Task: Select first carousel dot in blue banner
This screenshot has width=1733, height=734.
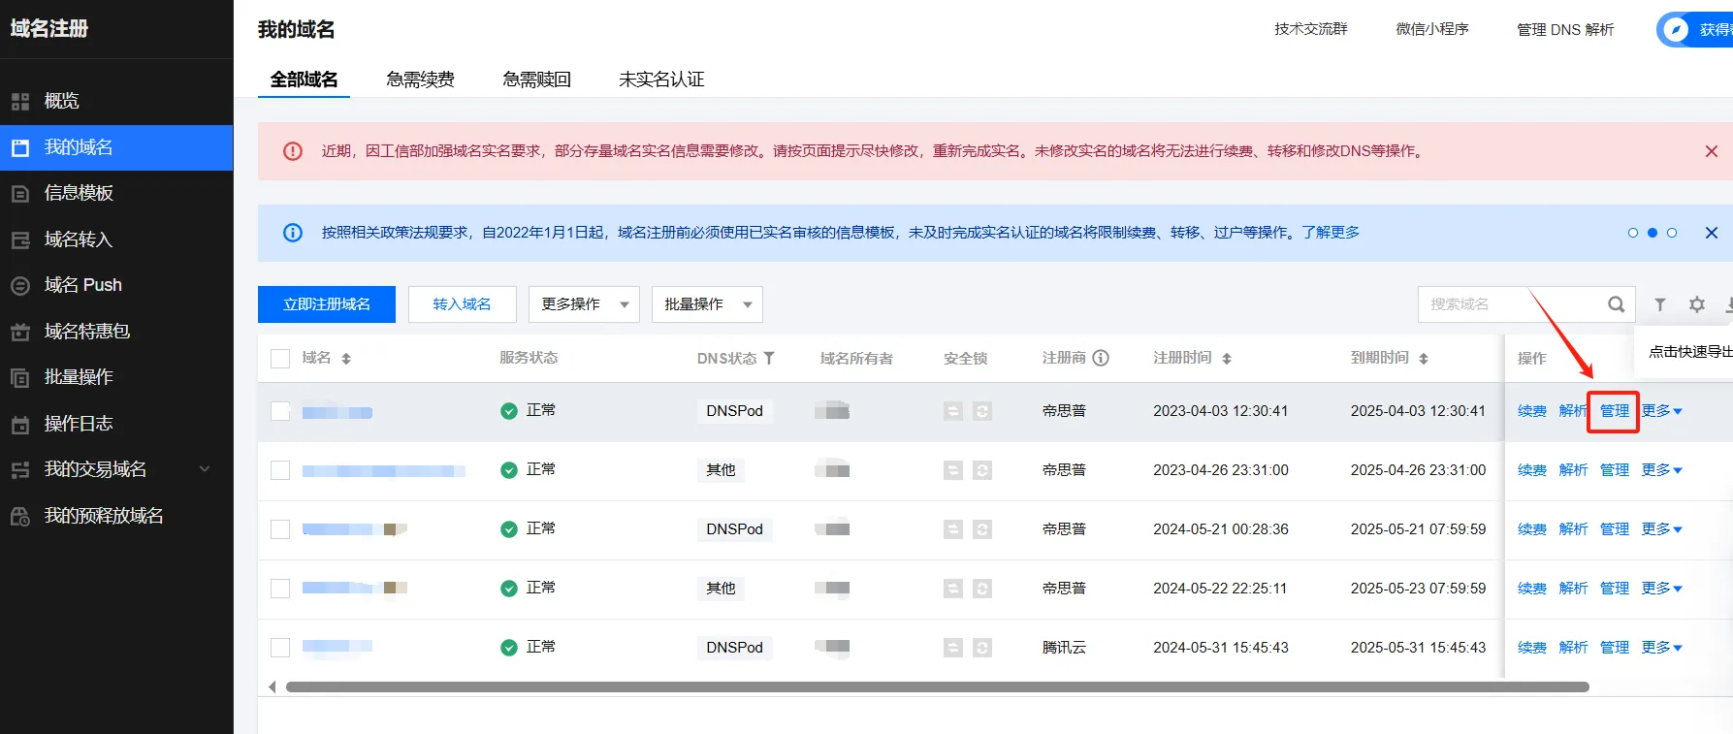Action: [1633, 233]
